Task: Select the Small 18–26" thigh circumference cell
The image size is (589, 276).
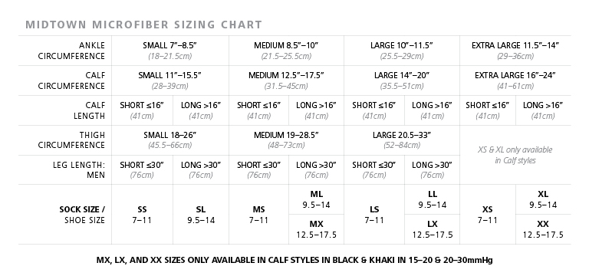Action: (170, 140)
